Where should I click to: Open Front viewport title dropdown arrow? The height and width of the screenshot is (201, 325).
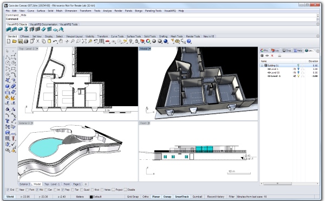click(x=148, y=123)
